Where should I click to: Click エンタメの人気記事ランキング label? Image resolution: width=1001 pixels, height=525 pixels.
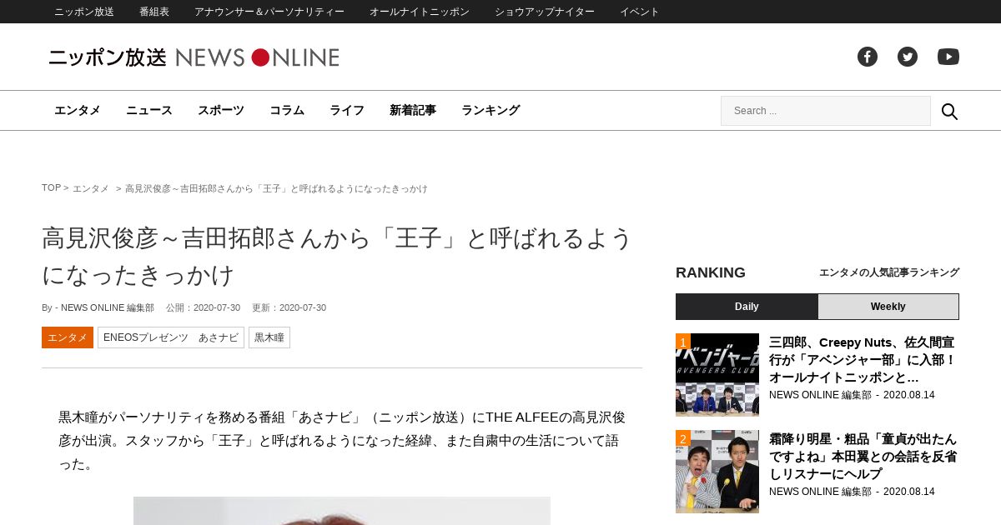[x=889, y=272]
